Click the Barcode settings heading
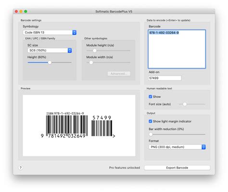Image resolution: width=228 pixels, height=192 pixels. tap(31, 20)
